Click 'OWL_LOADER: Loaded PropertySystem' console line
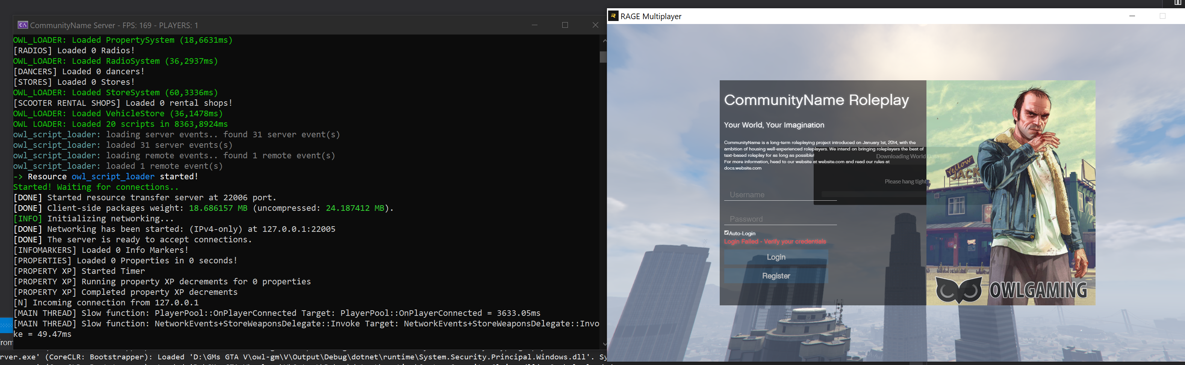 (x=123, y=40)
